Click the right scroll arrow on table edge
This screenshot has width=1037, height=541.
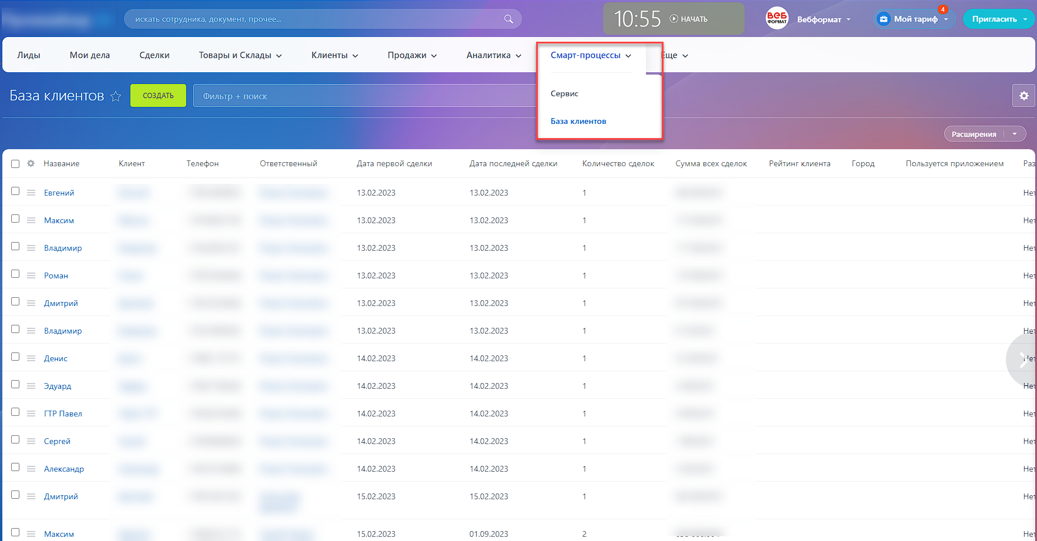click(x=1023, y=360)
